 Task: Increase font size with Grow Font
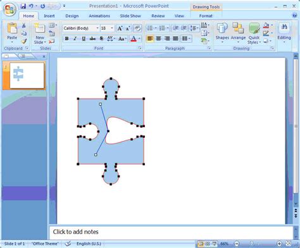coord(120,28)
